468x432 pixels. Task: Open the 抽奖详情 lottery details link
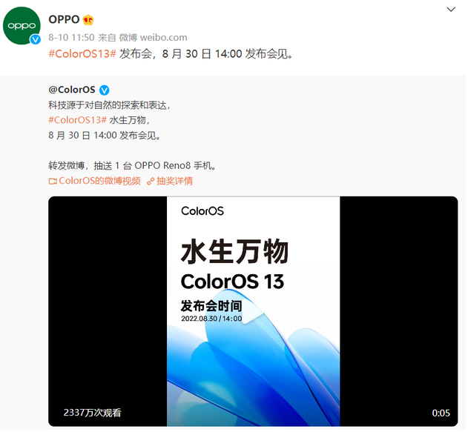click(175, 181)
